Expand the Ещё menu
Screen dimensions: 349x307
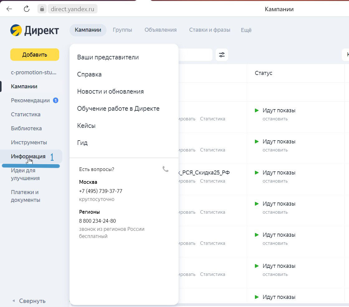(246, 30)
